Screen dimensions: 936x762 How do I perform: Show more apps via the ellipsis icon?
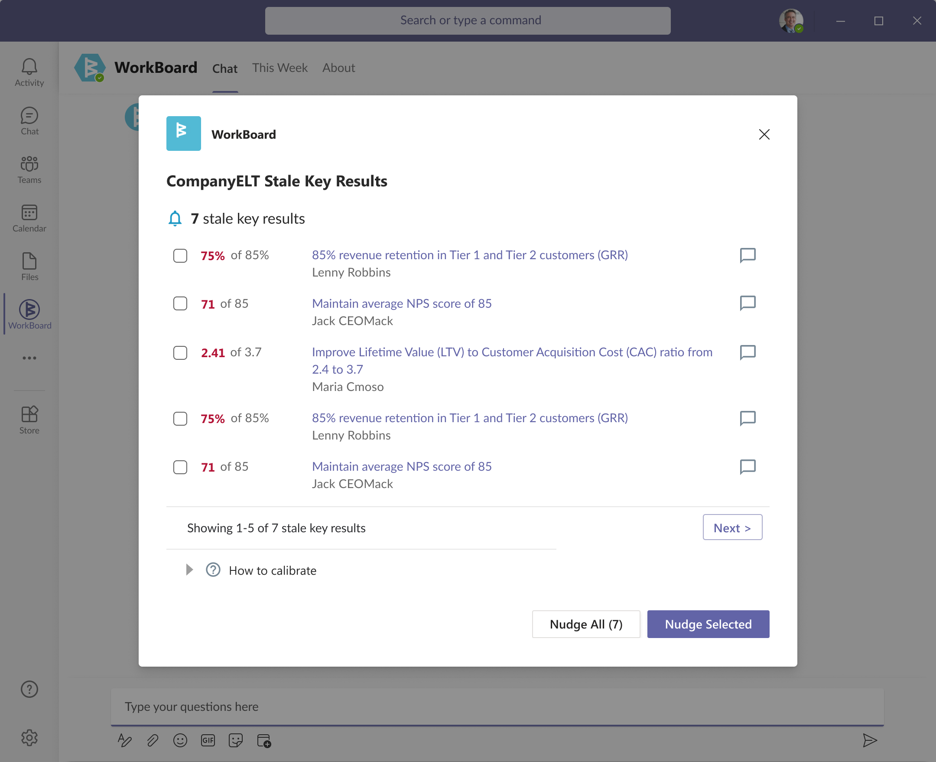pyautogui.click(x=29, y=358)
